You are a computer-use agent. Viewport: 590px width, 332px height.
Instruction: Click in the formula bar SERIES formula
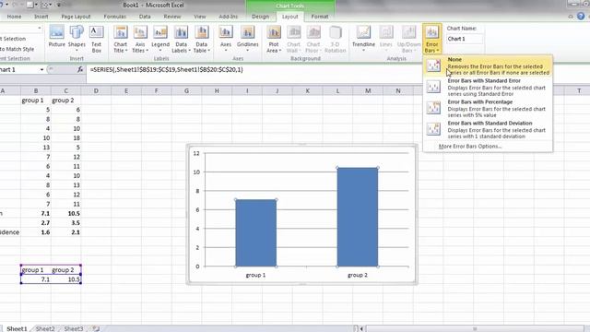(x=167, y=70)
